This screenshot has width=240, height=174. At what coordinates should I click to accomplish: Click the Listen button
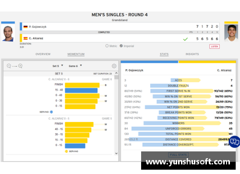click(x=215, y=47)
